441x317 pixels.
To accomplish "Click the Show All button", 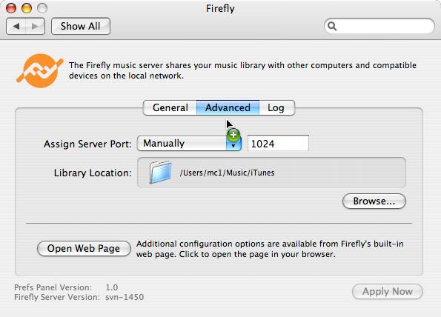I will 81,27.
